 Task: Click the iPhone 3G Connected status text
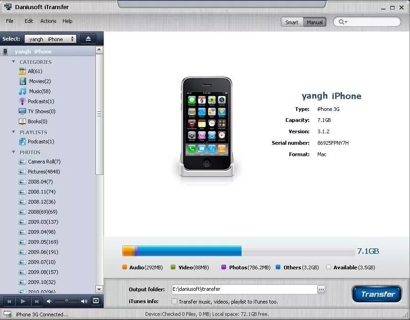coord(42,315)
